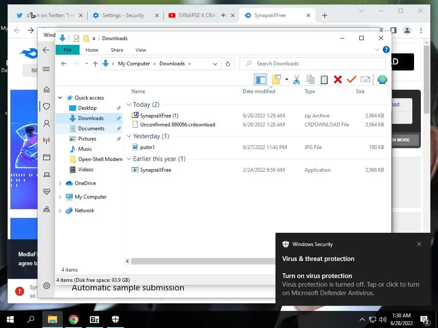This screenshot has height=328, width=438.
Task: Select Unconfirmed 890086.crdownload file
Action: point(178,125)
